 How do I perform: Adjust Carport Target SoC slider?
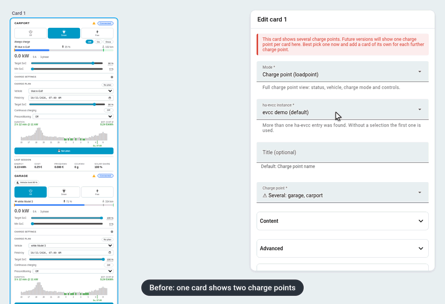[67, 63]
